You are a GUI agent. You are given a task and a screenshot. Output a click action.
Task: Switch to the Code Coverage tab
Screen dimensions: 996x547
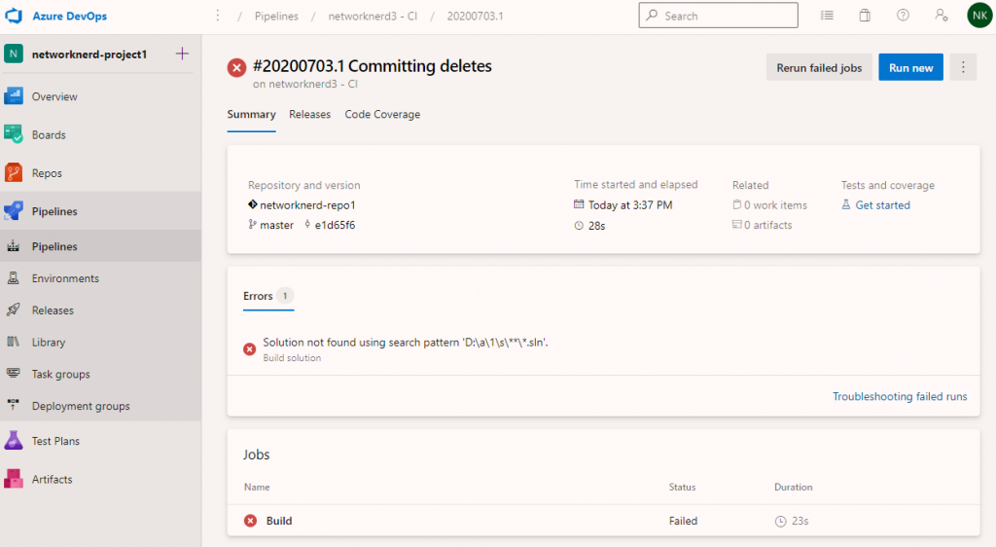tap(382, 114)
